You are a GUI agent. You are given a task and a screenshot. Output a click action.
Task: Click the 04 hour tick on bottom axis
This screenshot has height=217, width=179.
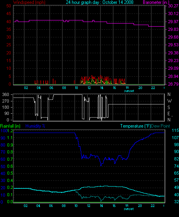click(x=38, y=206)
